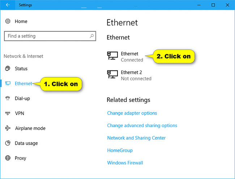The width and height of the screenshot is (235, 179).
Task: Click the Home gear icon
Action: (x=8, y=21)
